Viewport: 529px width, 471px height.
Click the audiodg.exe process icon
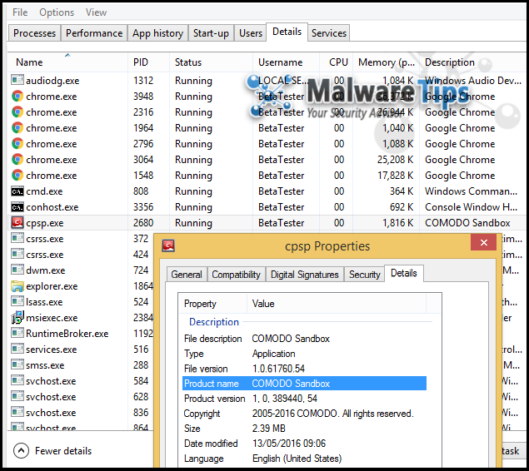[x=17, y=80]
